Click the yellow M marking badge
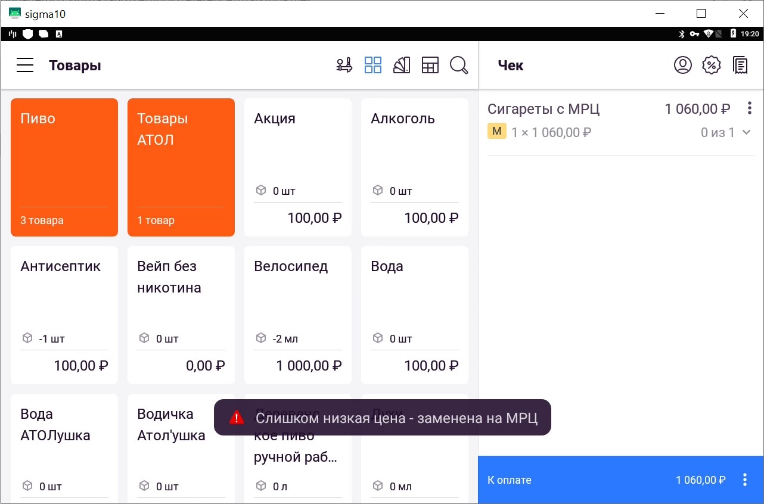Screen dimensions: 764x504 pos(496,132)
